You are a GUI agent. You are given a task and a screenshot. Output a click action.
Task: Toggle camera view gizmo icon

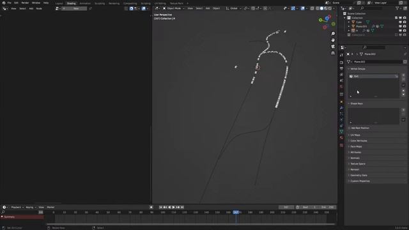click(x=333, y=47)
